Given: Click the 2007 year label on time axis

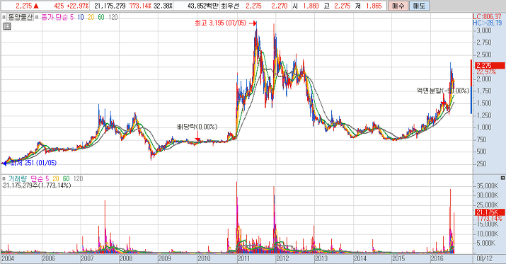Looking at the screenshot, I should click(x=87, y=259).
